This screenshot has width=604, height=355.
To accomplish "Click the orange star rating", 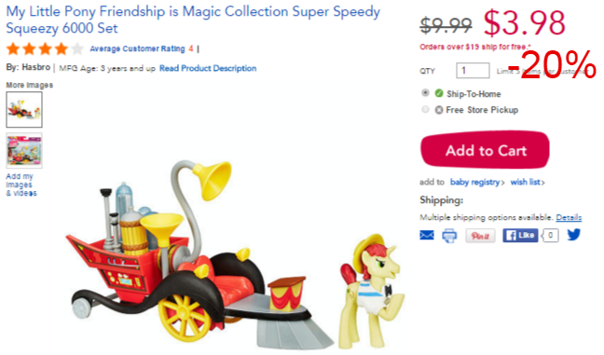I will click(45, 48).
